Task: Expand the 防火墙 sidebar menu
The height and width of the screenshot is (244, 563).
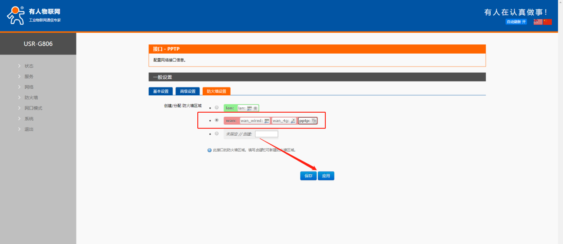Action: [31, 98]
